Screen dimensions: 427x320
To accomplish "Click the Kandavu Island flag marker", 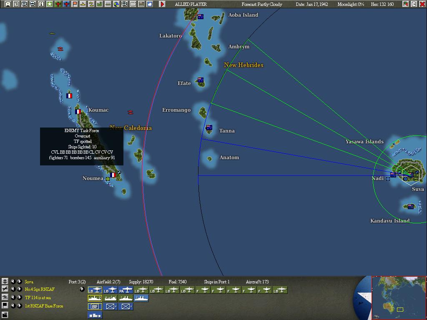I will 411,207.
